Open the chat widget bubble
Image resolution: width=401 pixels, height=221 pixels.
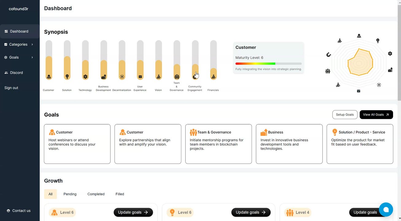[386, 210]
